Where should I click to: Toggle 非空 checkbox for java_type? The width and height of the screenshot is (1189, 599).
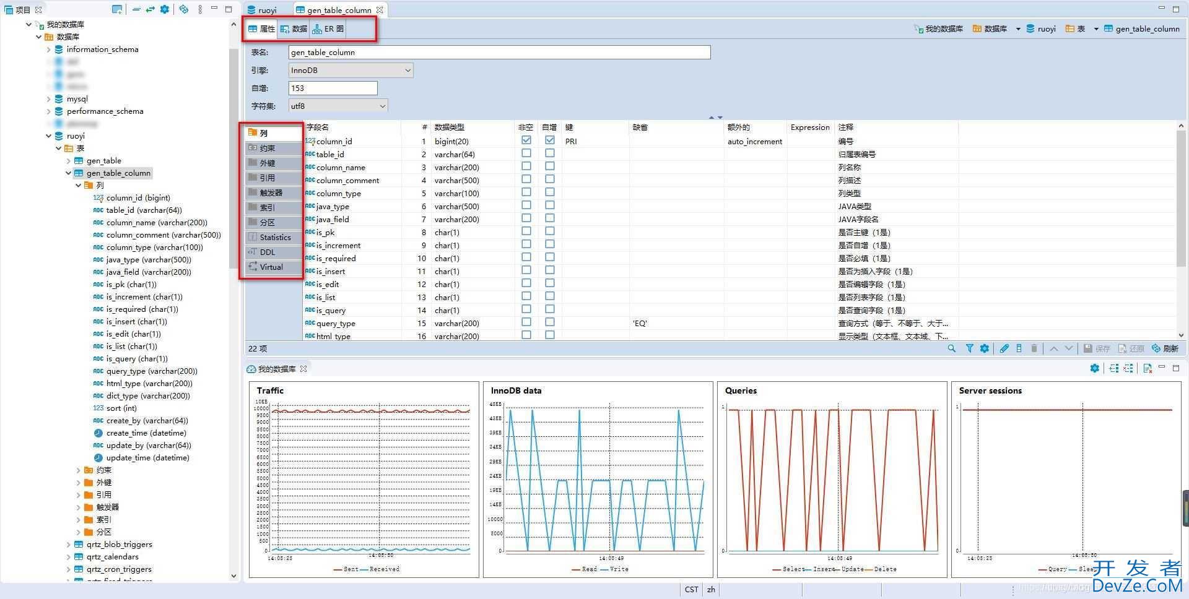pyautogui.click(x=526, y=205)
